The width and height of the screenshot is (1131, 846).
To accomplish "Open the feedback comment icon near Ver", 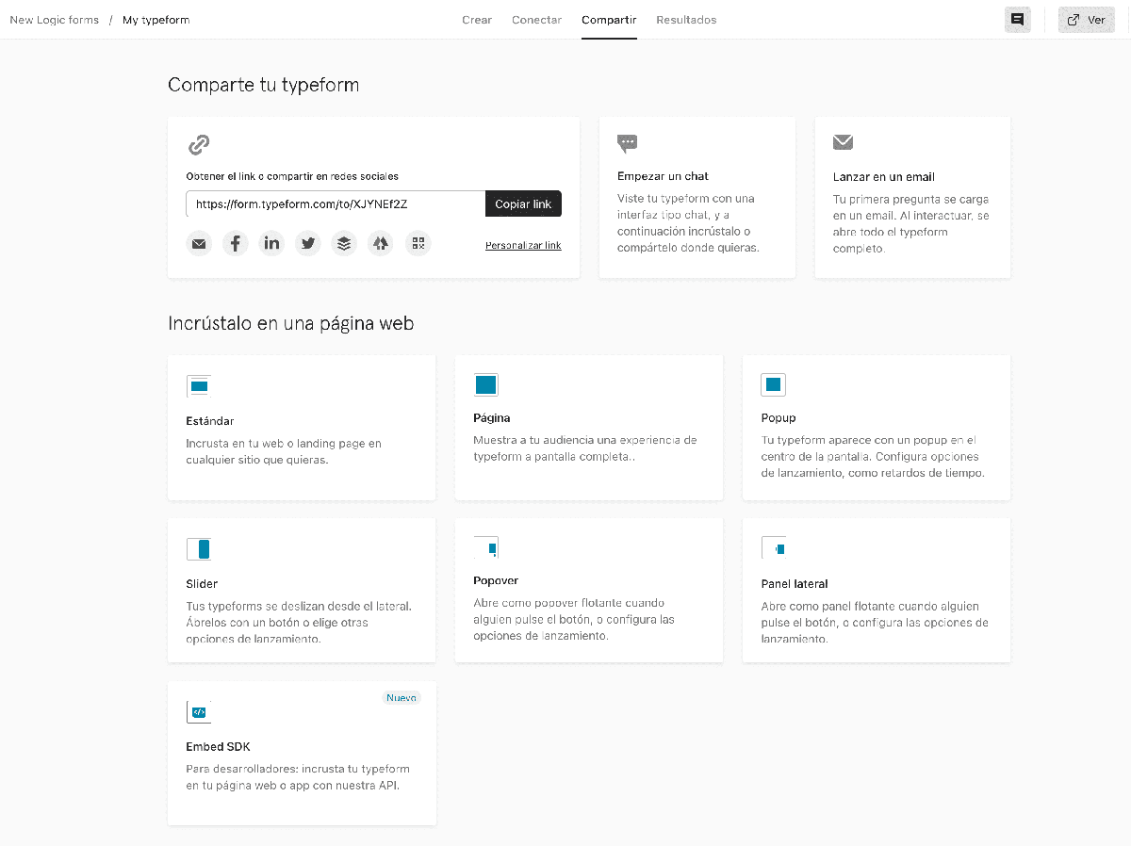I will [1017, 19].
